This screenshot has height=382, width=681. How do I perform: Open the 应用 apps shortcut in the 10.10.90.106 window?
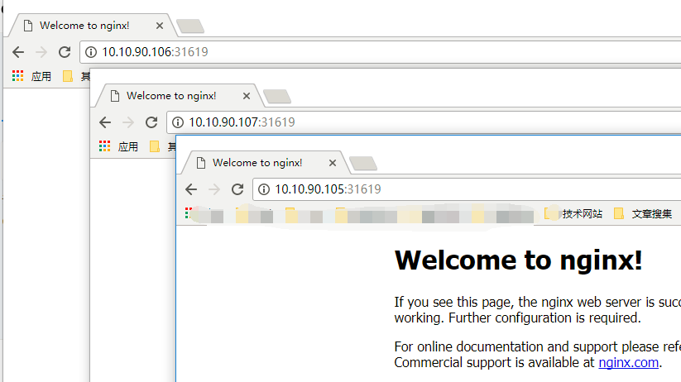(x=31, y=76)
